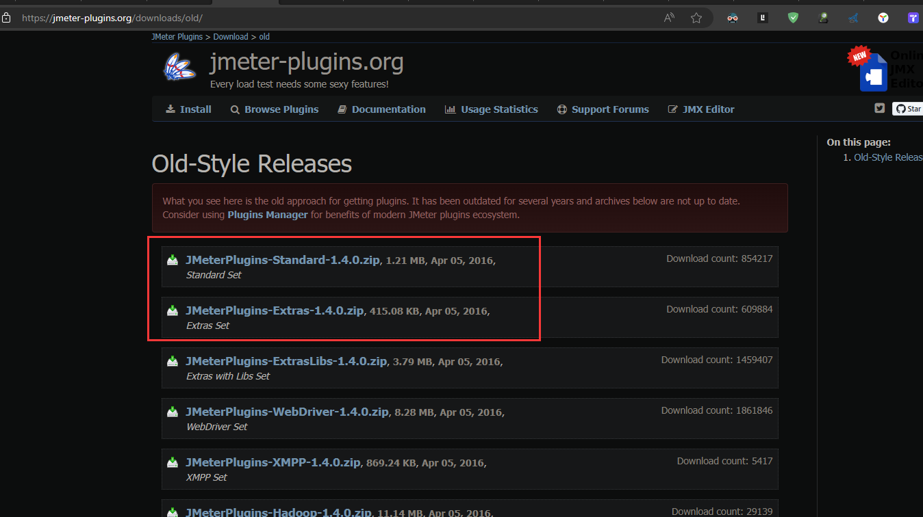This screenshot has height=517, width=923.
Task: Click the Download breadcrumb link
Action: pyautogui.click(x=230, y=37)
